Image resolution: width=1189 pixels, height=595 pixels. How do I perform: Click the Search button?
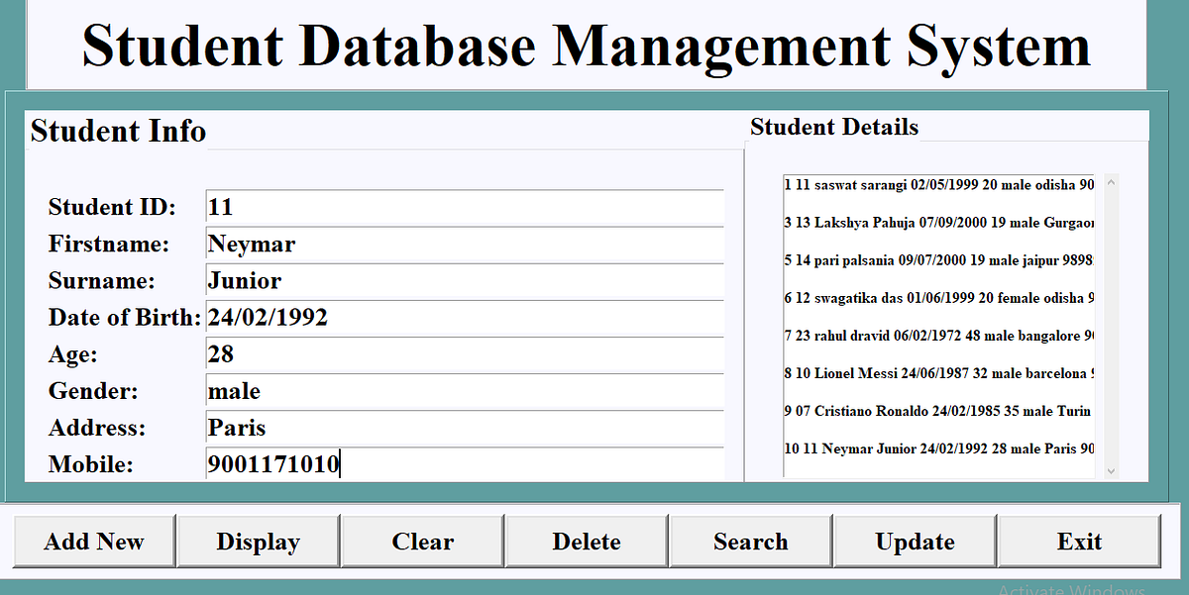[x=750, y=542]
